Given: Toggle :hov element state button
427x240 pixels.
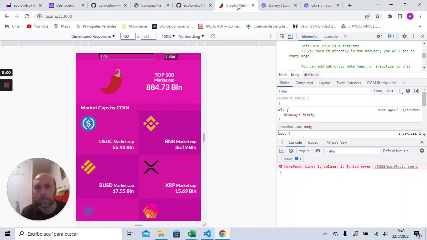Looking at the screenshot, I should point(378,91).
